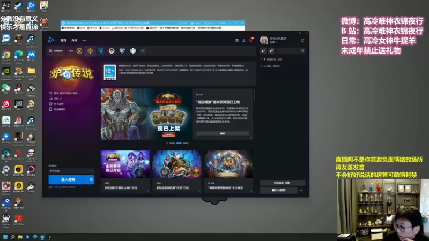The width and height of the screenshot is (429, 241).
Task: Switch to the 游戏 (Games) tab
Action: (63, 40)
